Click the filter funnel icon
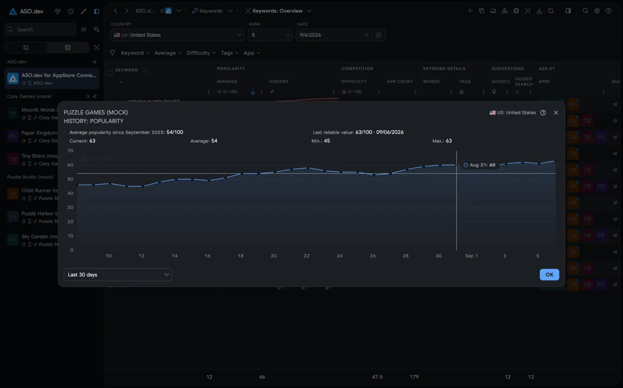The image size is (623, 388). point(112,53)
